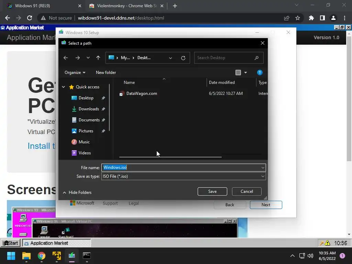
Task: Close the Violentmonkey tab
Action: (x=162, y=6)
